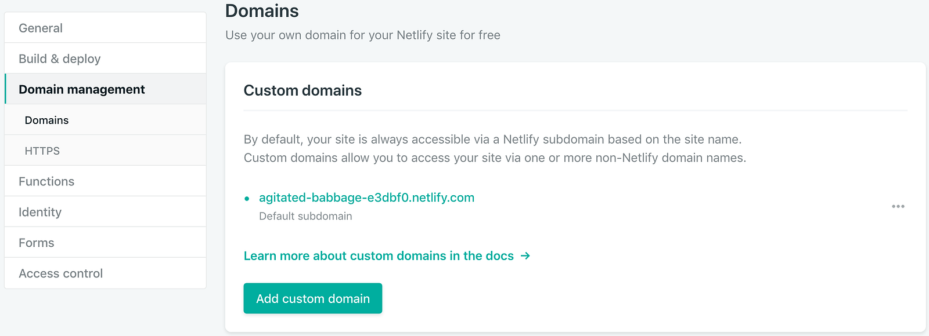Image resolution: width=929 pixels, height=336 pixels.
Task: Click the green bullet beside the netlify subdomain
Action: tap(247, 199)
